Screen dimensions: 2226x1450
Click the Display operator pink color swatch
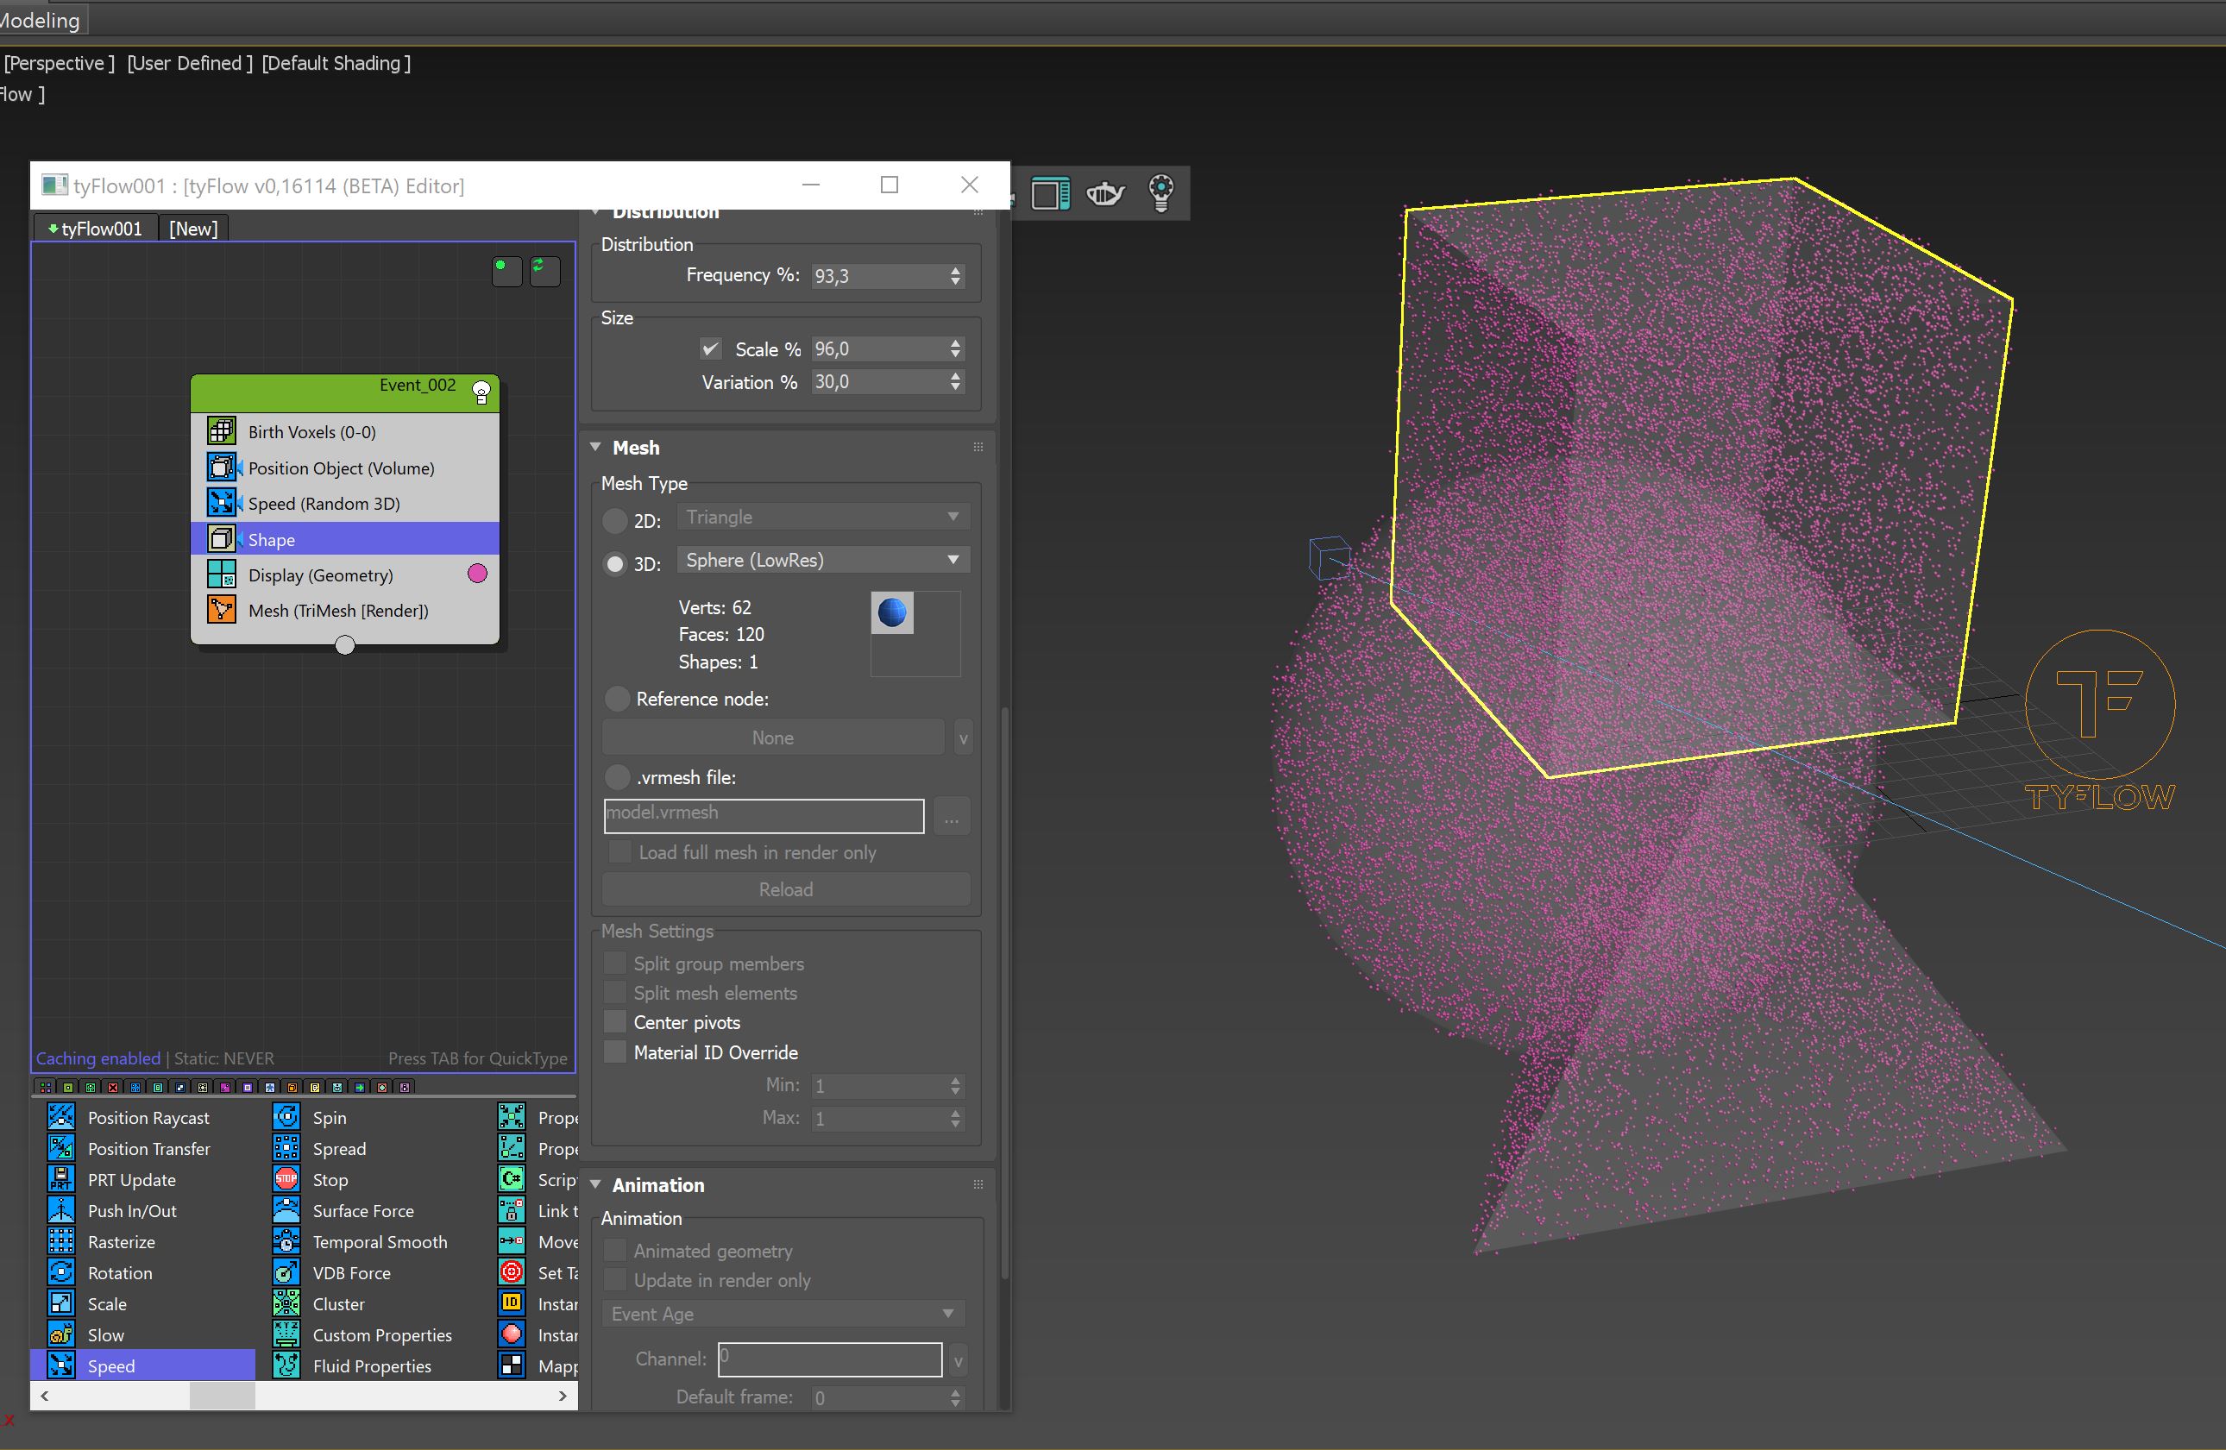click(x=477, y=574)
